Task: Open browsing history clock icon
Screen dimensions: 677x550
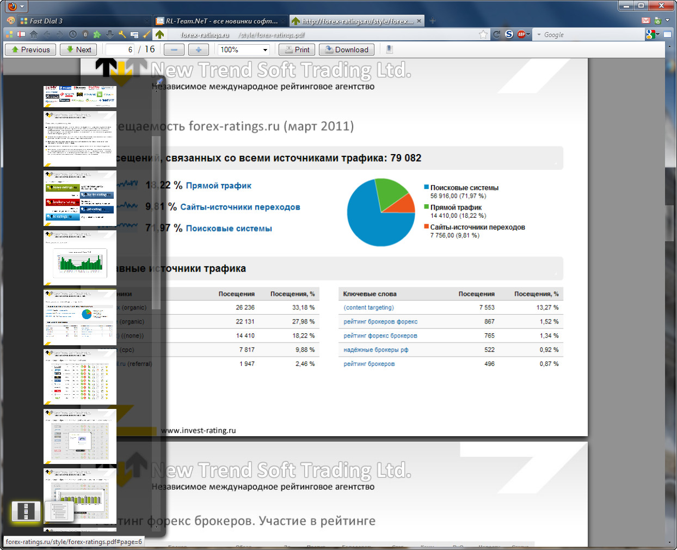Action: pyautogui.click(x=73, y=34)
